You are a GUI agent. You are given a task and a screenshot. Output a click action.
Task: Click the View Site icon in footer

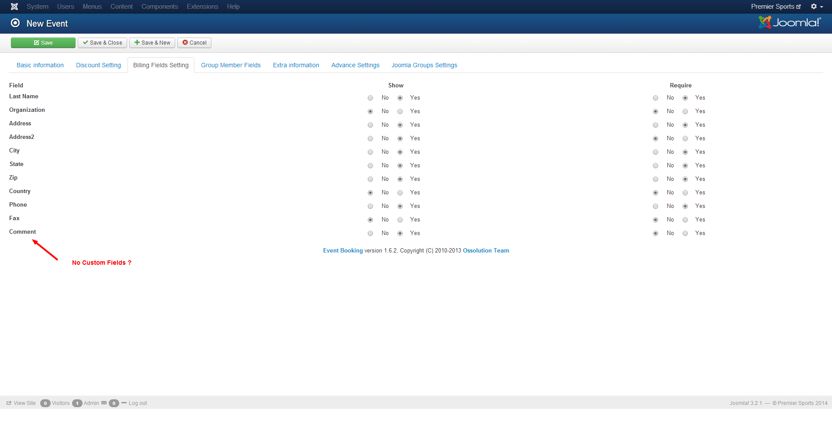tap(9, 403)
